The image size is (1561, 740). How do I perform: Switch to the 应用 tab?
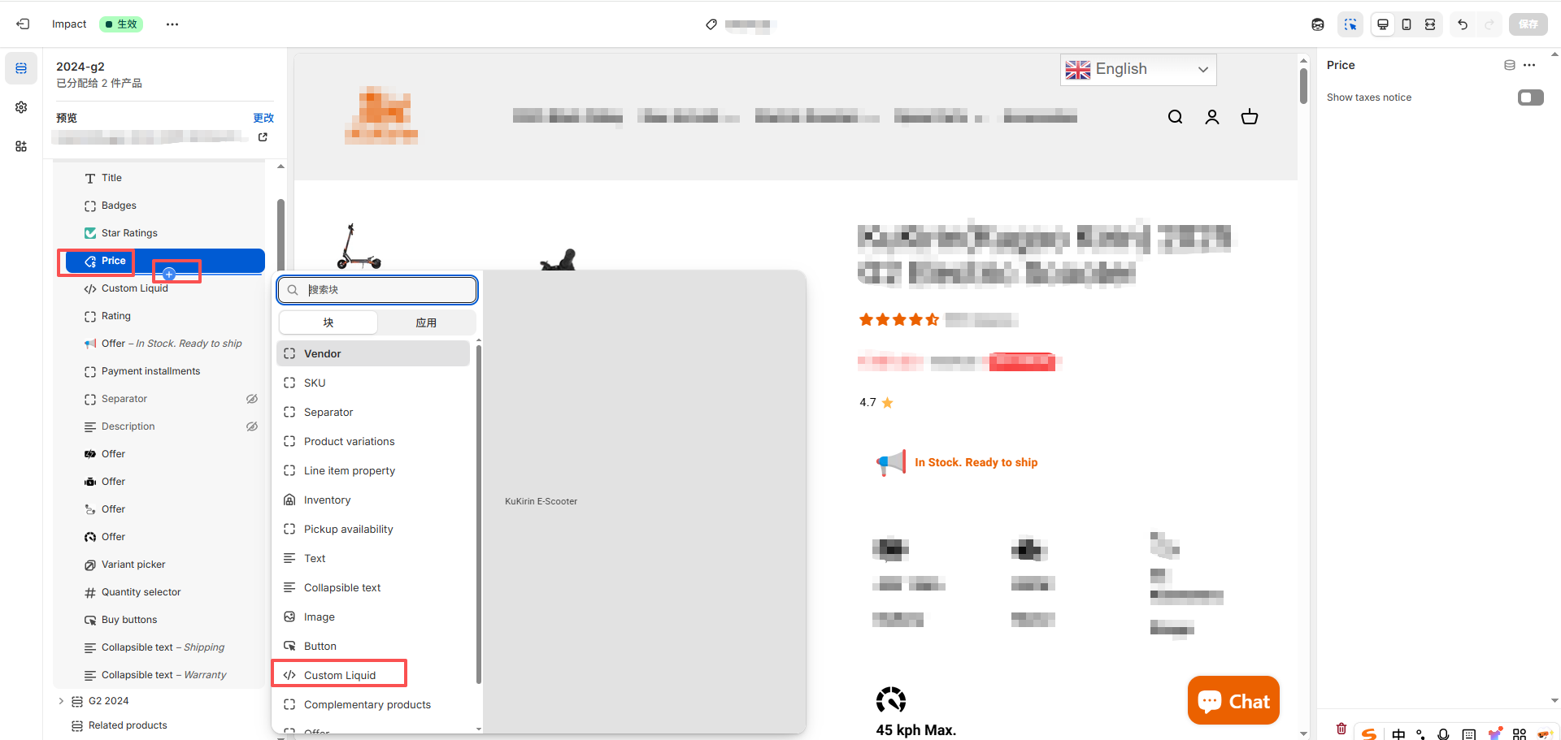pos(426,322)
